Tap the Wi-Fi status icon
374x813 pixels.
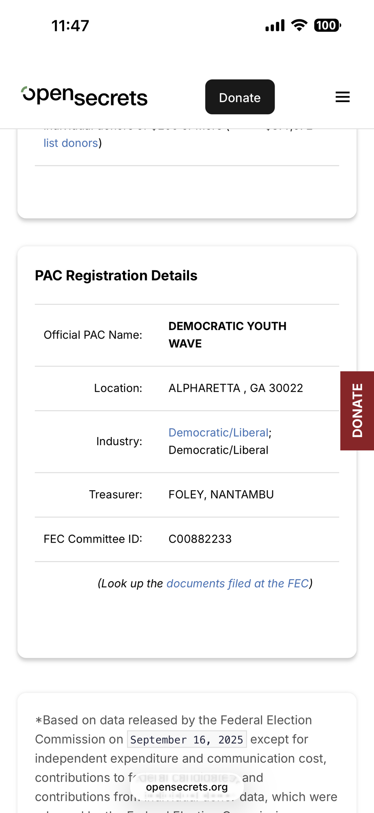(x=299, y=25)
